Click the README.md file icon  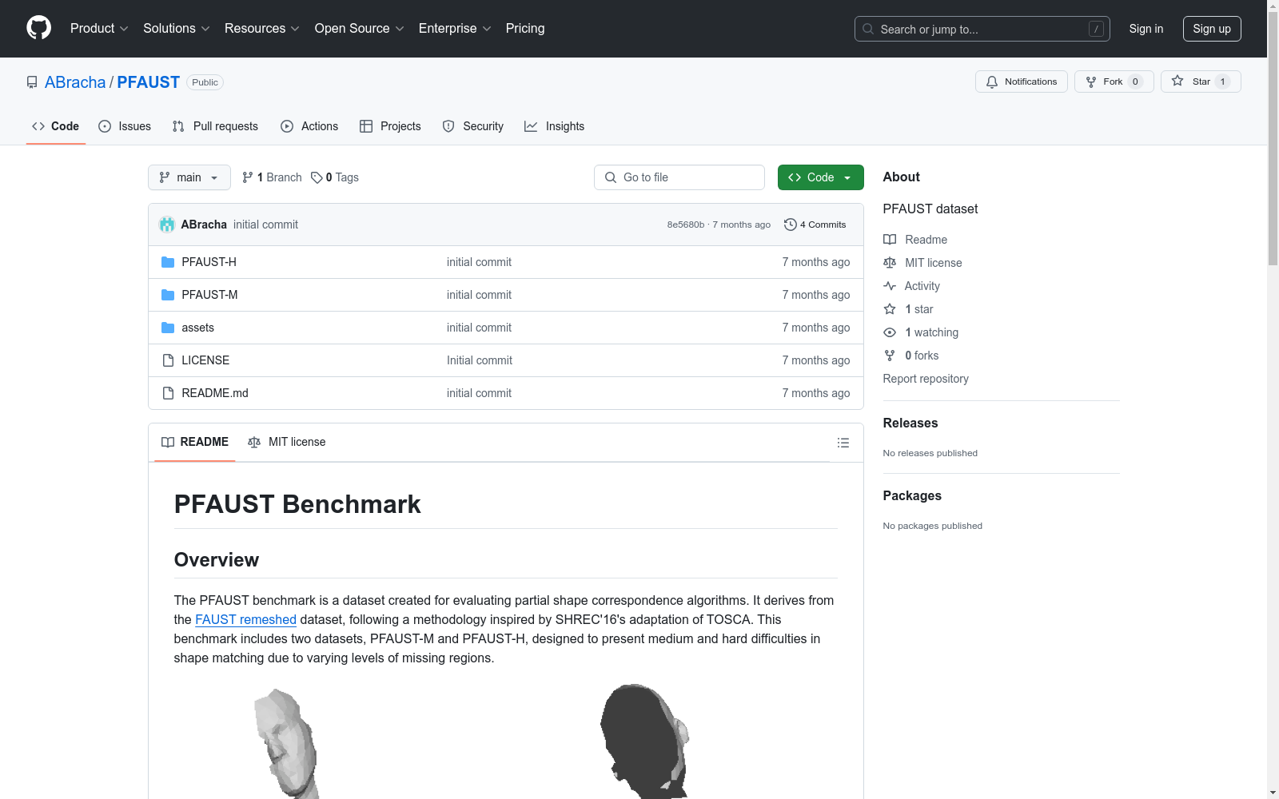coord(168,393)
